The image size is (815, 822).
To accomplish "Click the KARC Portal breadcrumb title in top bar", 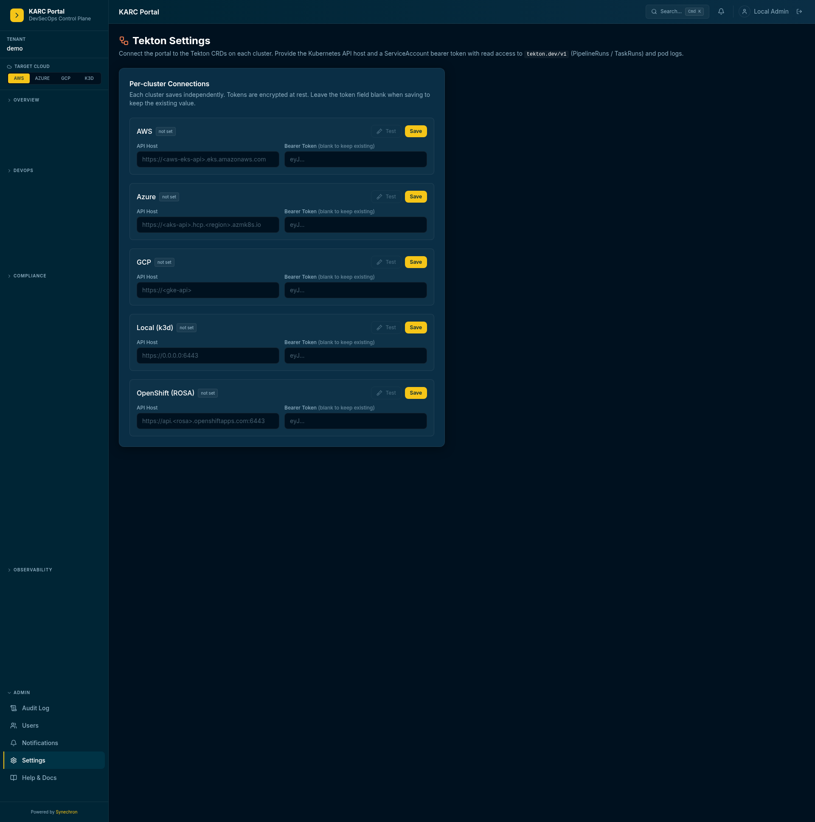I will point(139,12).
